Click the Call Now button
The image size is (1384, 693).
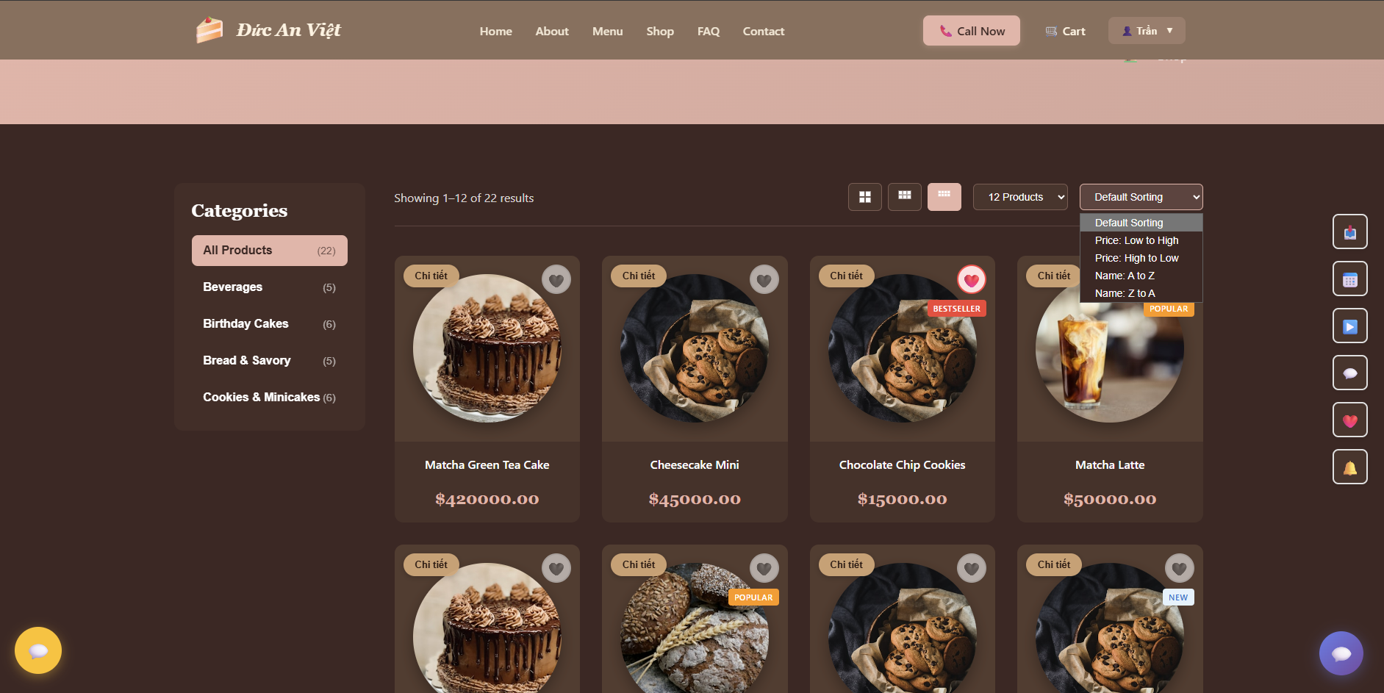point(972,31)
